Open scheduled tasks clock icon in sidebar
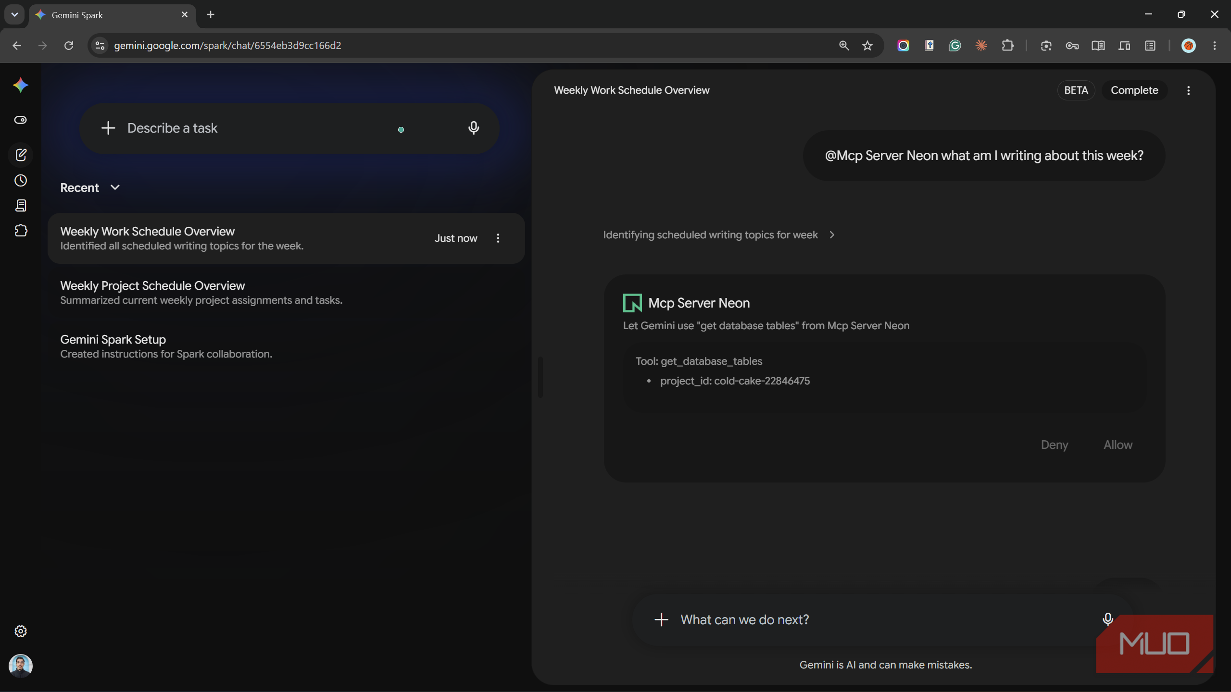 point(21,181)
